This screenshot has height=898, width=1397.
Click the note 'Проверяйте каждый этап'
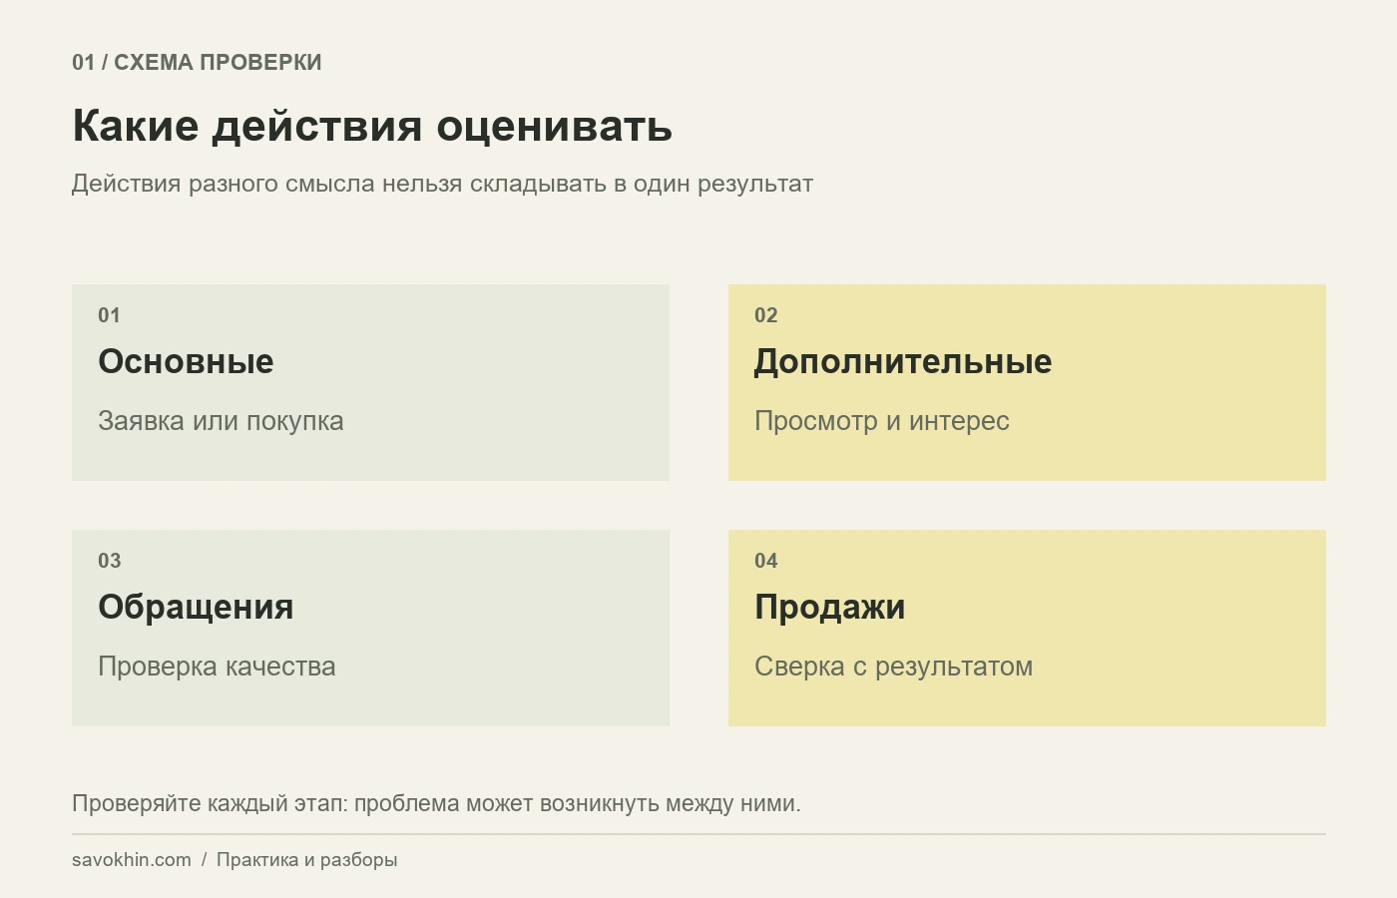[436, 803]
